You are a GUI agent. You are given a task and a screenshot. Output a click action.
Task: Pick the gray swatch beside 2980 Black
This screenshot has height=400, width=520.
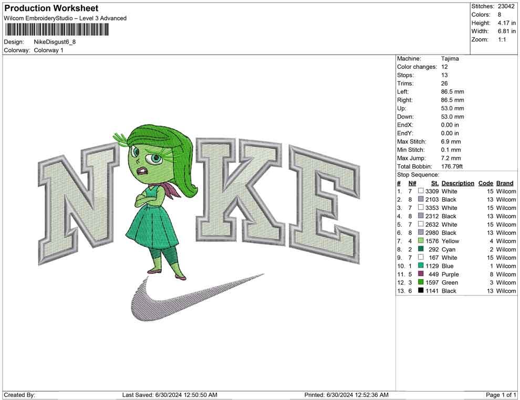tap(421, 233)
